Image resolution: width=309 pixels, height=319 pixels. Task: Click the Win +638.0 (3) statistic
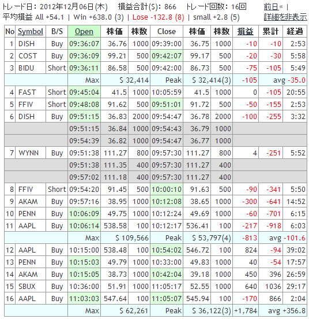pos(99,17)
